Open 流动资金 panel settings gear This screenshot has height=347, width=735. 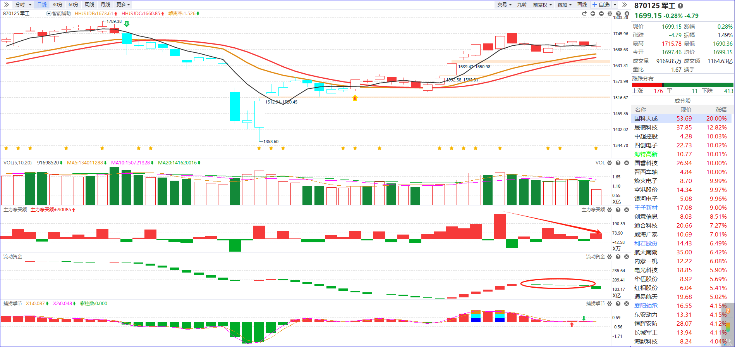(610, 257)
